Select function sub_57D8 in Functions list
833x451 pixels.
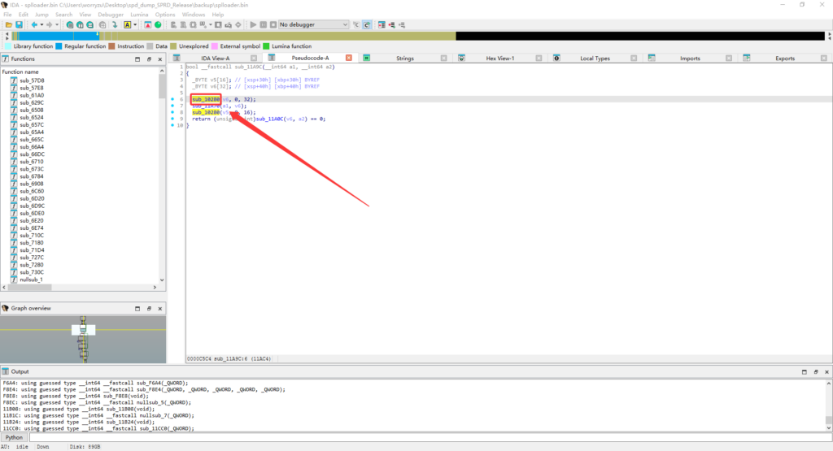click(x=32, y=80)
